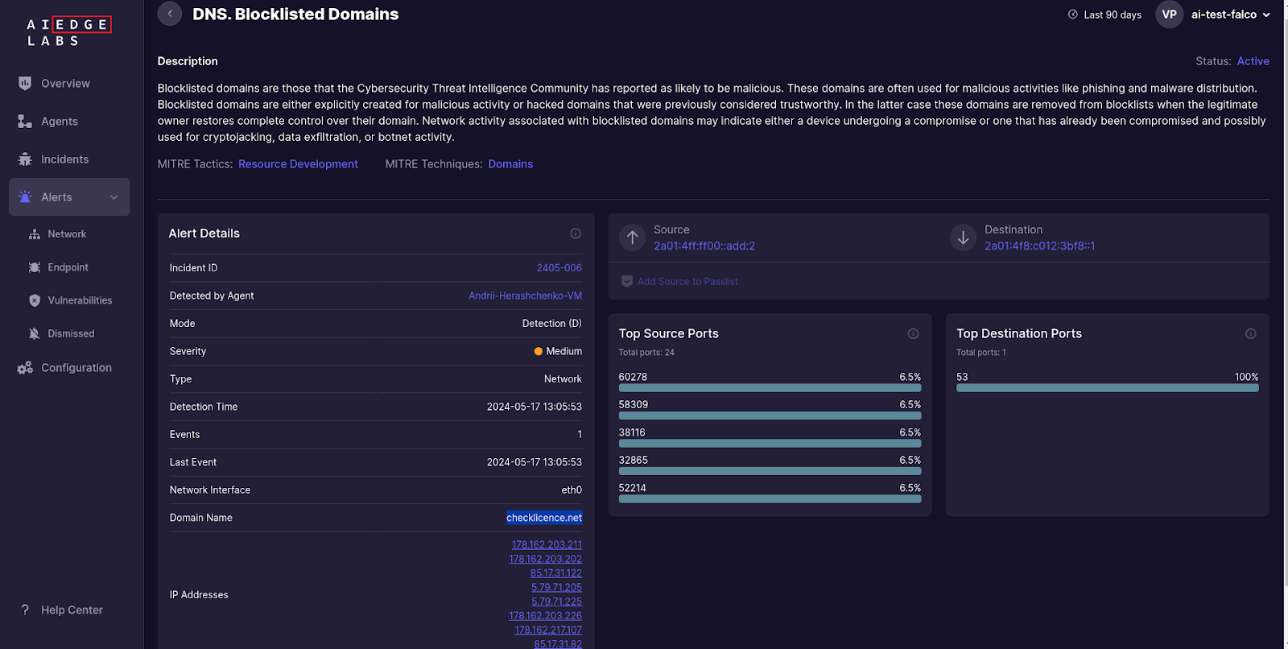The width and height of the screenshot is (1288, 649).
Task: Open the ai-test-falco account dropdown
Action: tap(1230, 14)
